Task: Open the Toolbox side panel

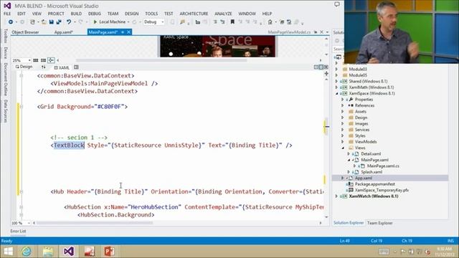Action: (x=5, y=36)
